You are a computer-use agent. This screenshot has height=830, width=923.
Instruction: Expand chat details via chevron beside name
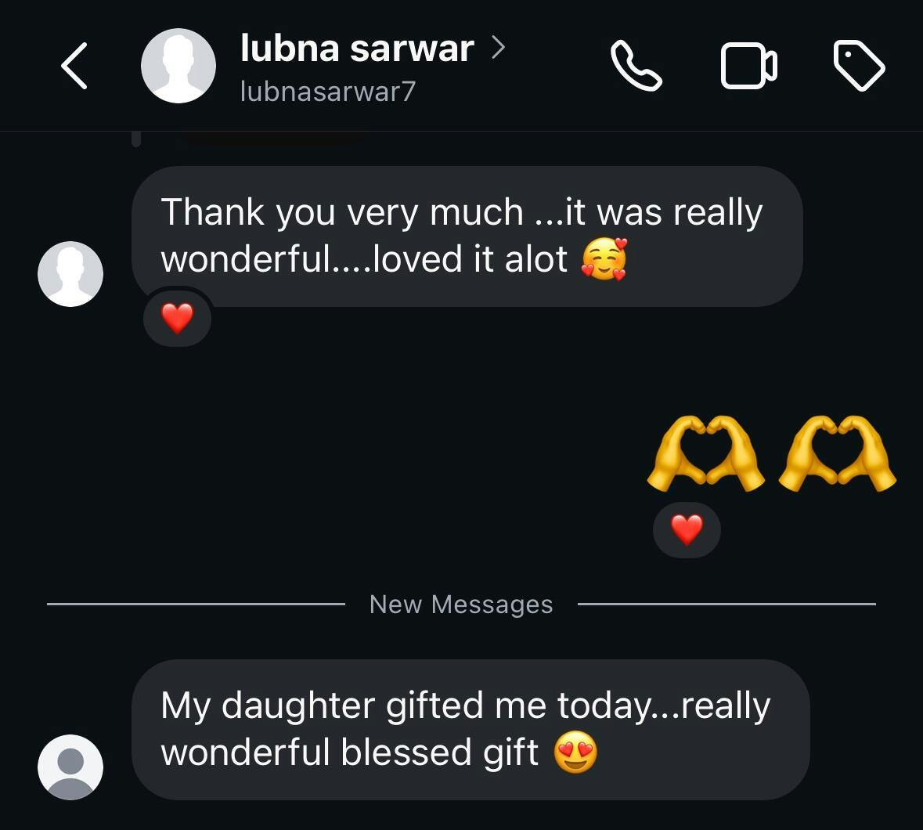click(x=497, y=48)
